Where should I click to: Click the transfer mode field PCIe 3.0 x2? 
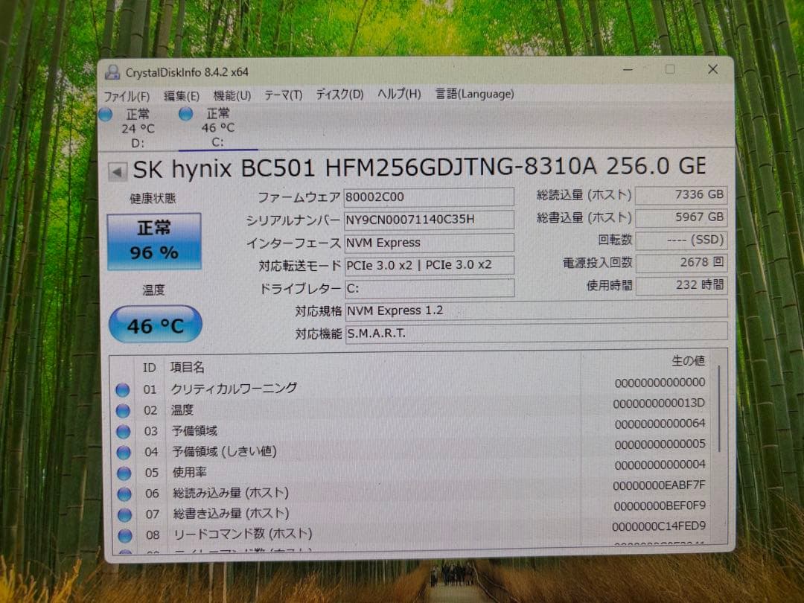tap(429, 265)
